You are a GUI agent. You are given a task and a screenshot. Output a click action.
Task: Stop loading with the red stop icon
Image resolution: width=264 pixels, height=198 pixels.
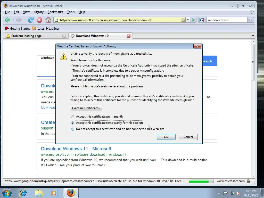point(39,20)
